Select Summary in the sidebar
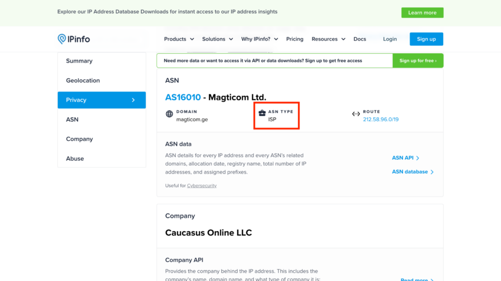Screen dimensions: 501x281 (102, 61)
